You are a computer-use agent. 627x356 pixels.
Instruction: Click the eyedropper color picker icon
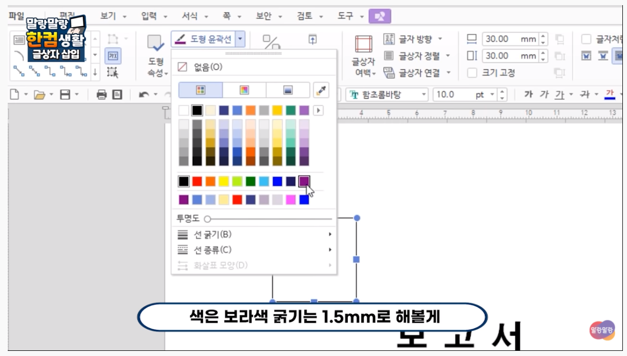[x=321, y=90]
